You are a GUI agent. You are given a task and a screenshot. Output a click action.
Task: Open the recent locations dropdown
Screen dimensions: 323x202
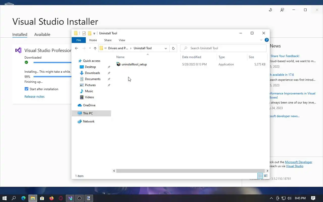click(x=90, y=48)
